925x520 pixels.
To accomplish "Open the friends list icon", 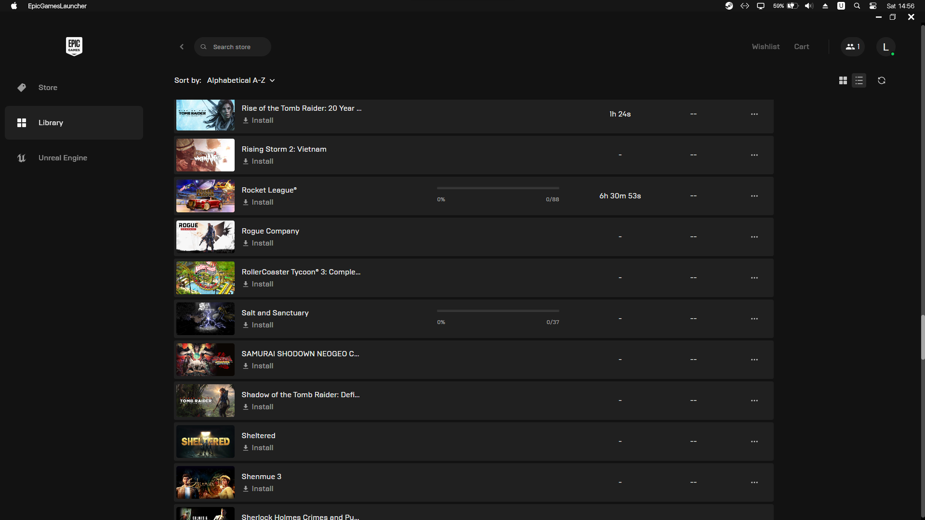I will tap(852, 47).
